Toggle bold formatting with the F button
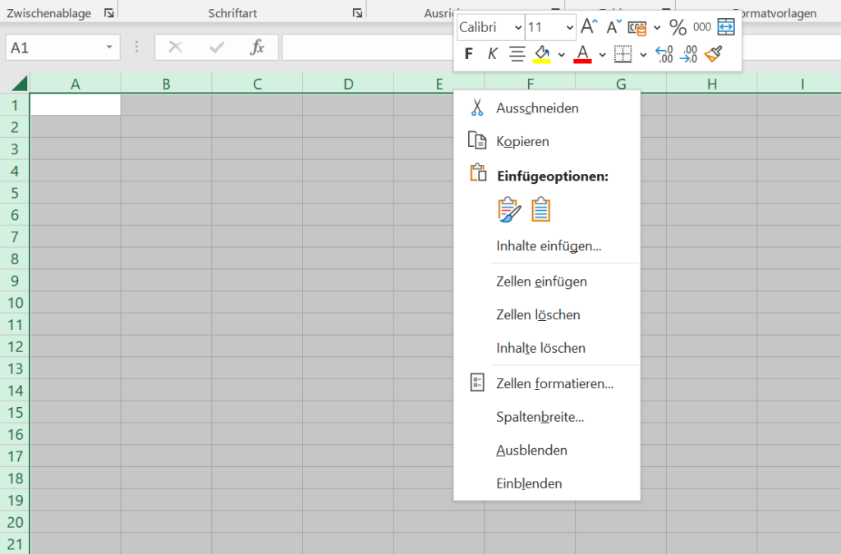 469,54
